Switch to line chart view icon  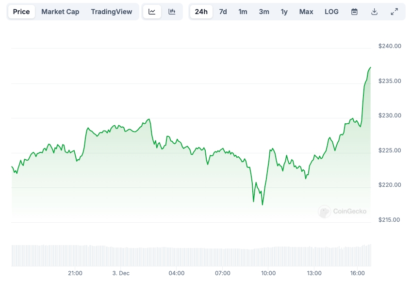click(x=152, y=12)
